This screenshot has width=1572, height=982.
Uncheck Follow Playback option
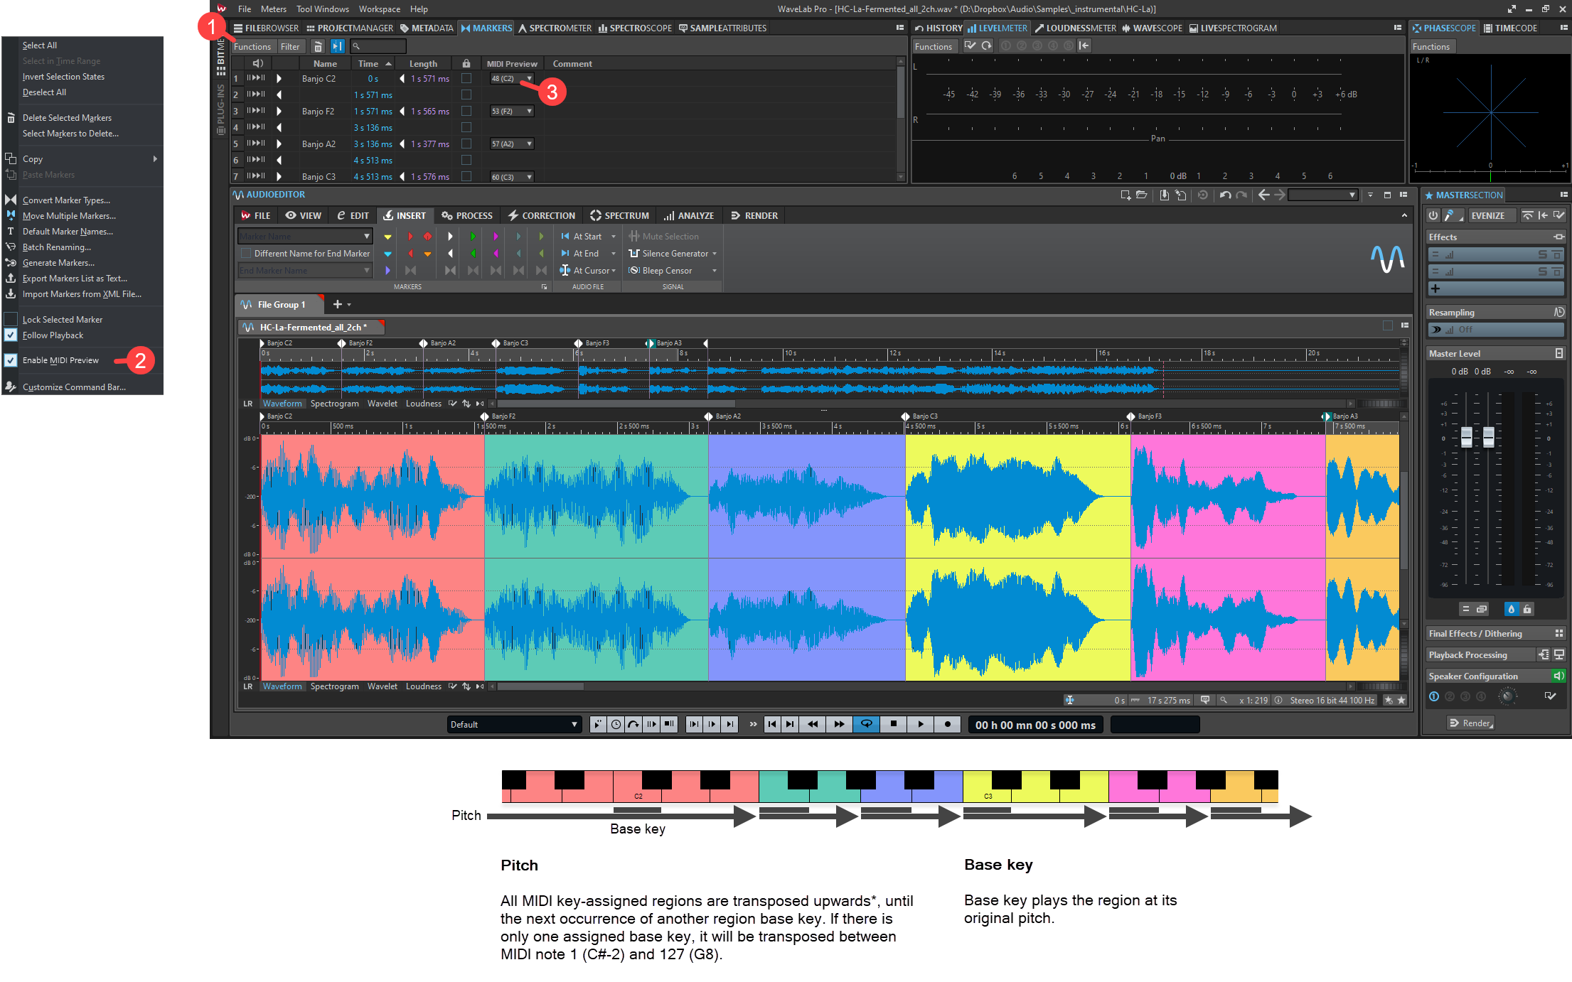point(11,335)
